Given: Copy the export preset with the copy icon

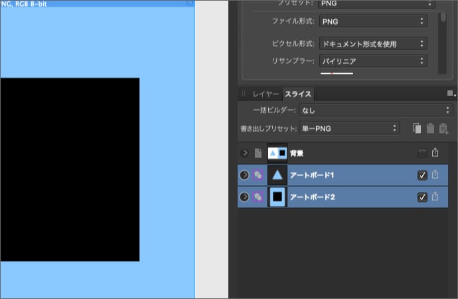Looking at the screenshot, I should pyautogui.click(x=417, y=128).
